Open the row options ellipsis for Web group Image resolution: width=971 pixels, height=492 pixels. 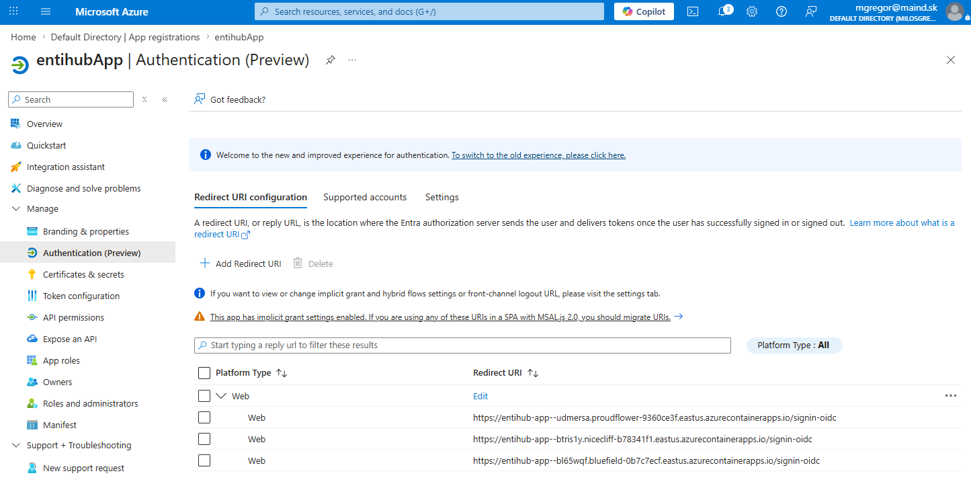click(950, 396)
